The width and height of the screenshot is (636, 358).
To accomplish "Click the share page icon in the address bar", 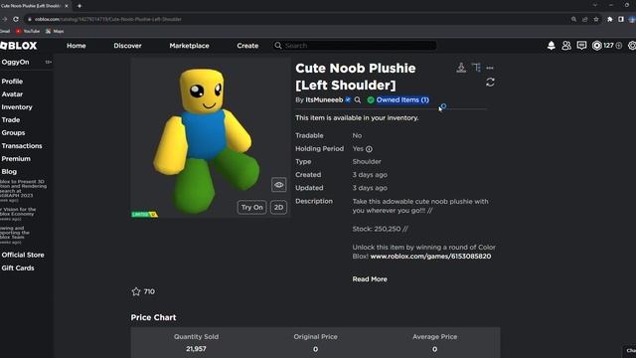I will point(585,19).
